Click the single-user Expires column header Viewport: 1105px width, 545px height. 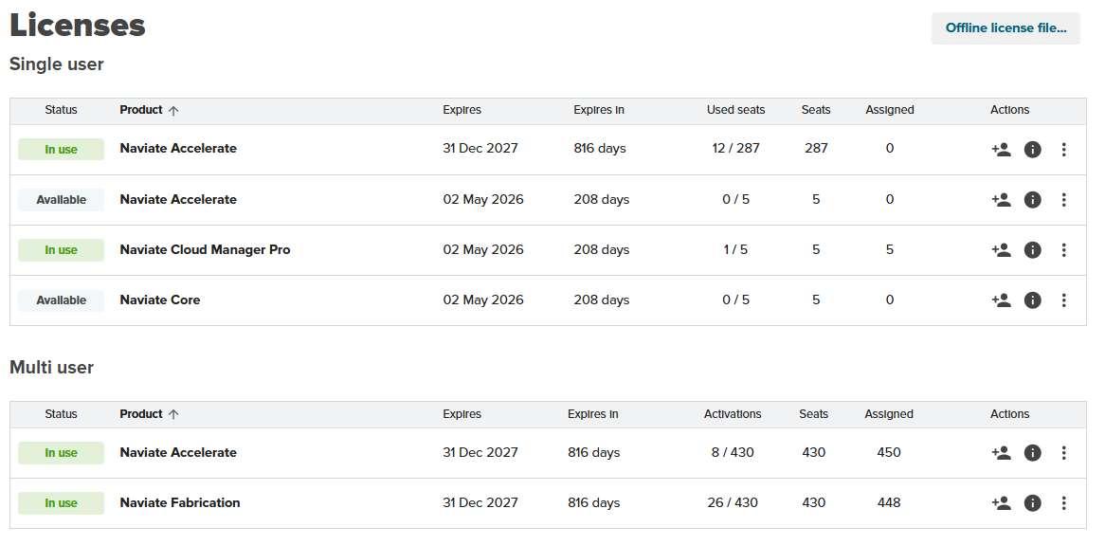[462, 110]
